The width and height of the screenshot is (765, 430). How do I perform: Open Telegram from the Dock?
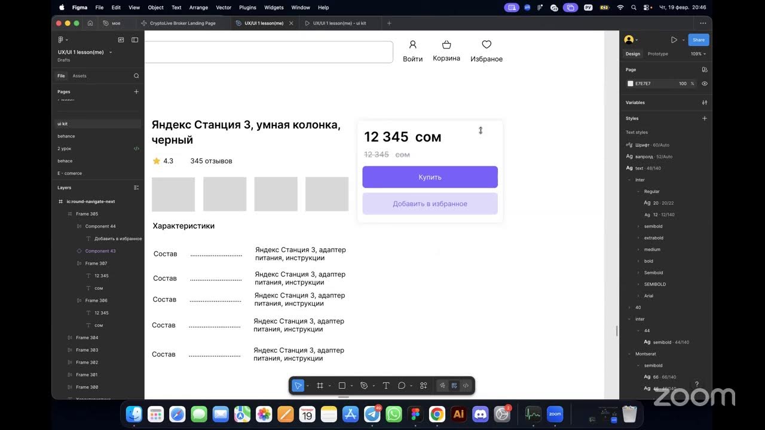372,414
